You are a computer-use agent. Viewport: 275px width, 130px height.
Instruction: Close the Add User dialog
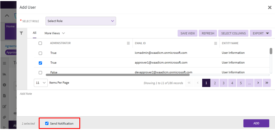(270, 8)
